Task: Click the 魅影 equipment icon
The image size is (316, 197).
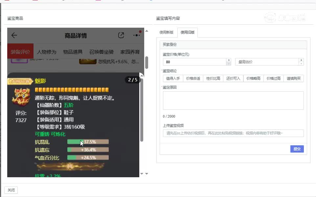Action: pyautogui.click(x=21, y=98)
